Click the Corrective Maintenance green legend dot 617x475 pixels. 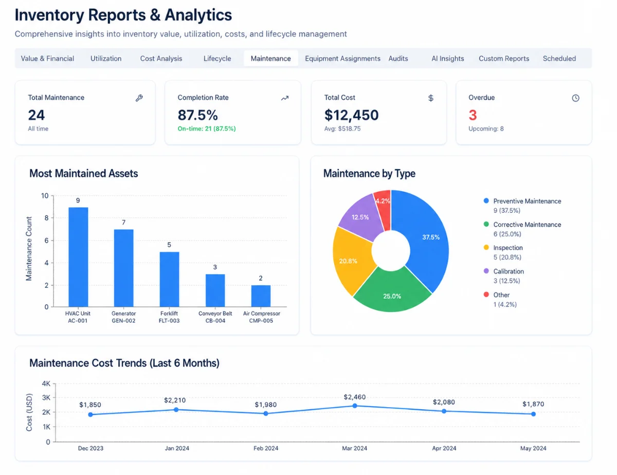486,225
